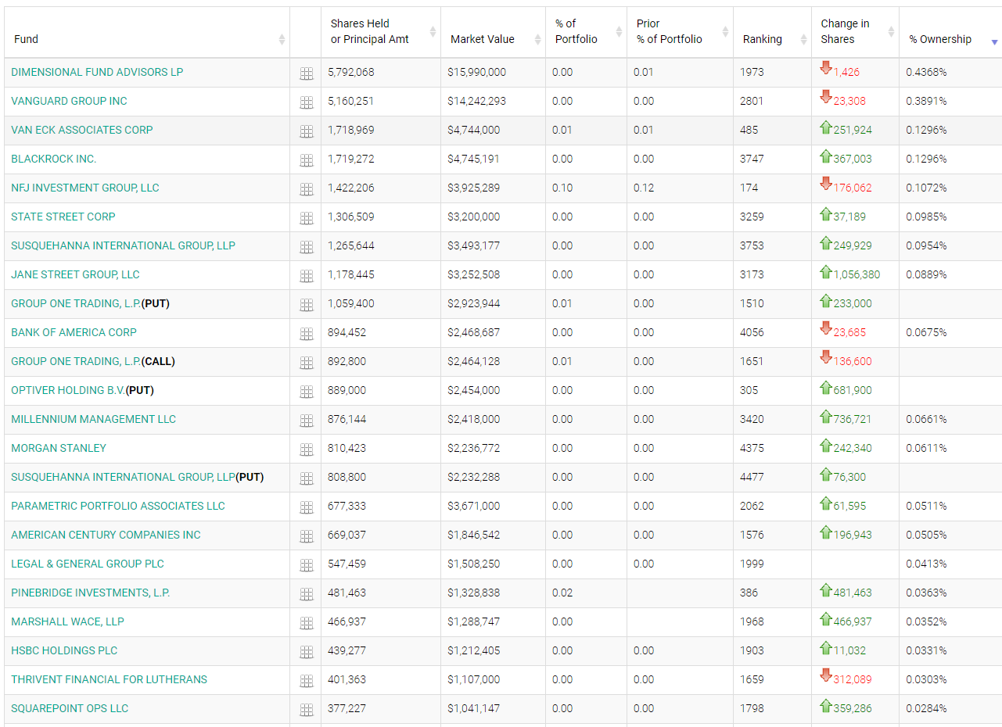Open STATE STREET CORP link
The image size is (1002, 727).
(x=63, y=217)
